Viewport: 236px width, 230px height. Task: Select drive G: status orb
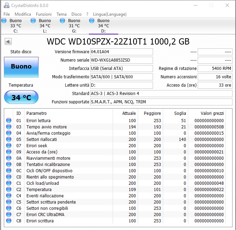coord(62,21)
